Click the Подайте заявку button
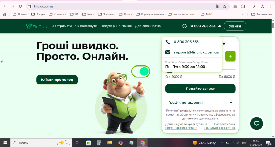The height and width of the screenshot is (147, 275). 200,89
